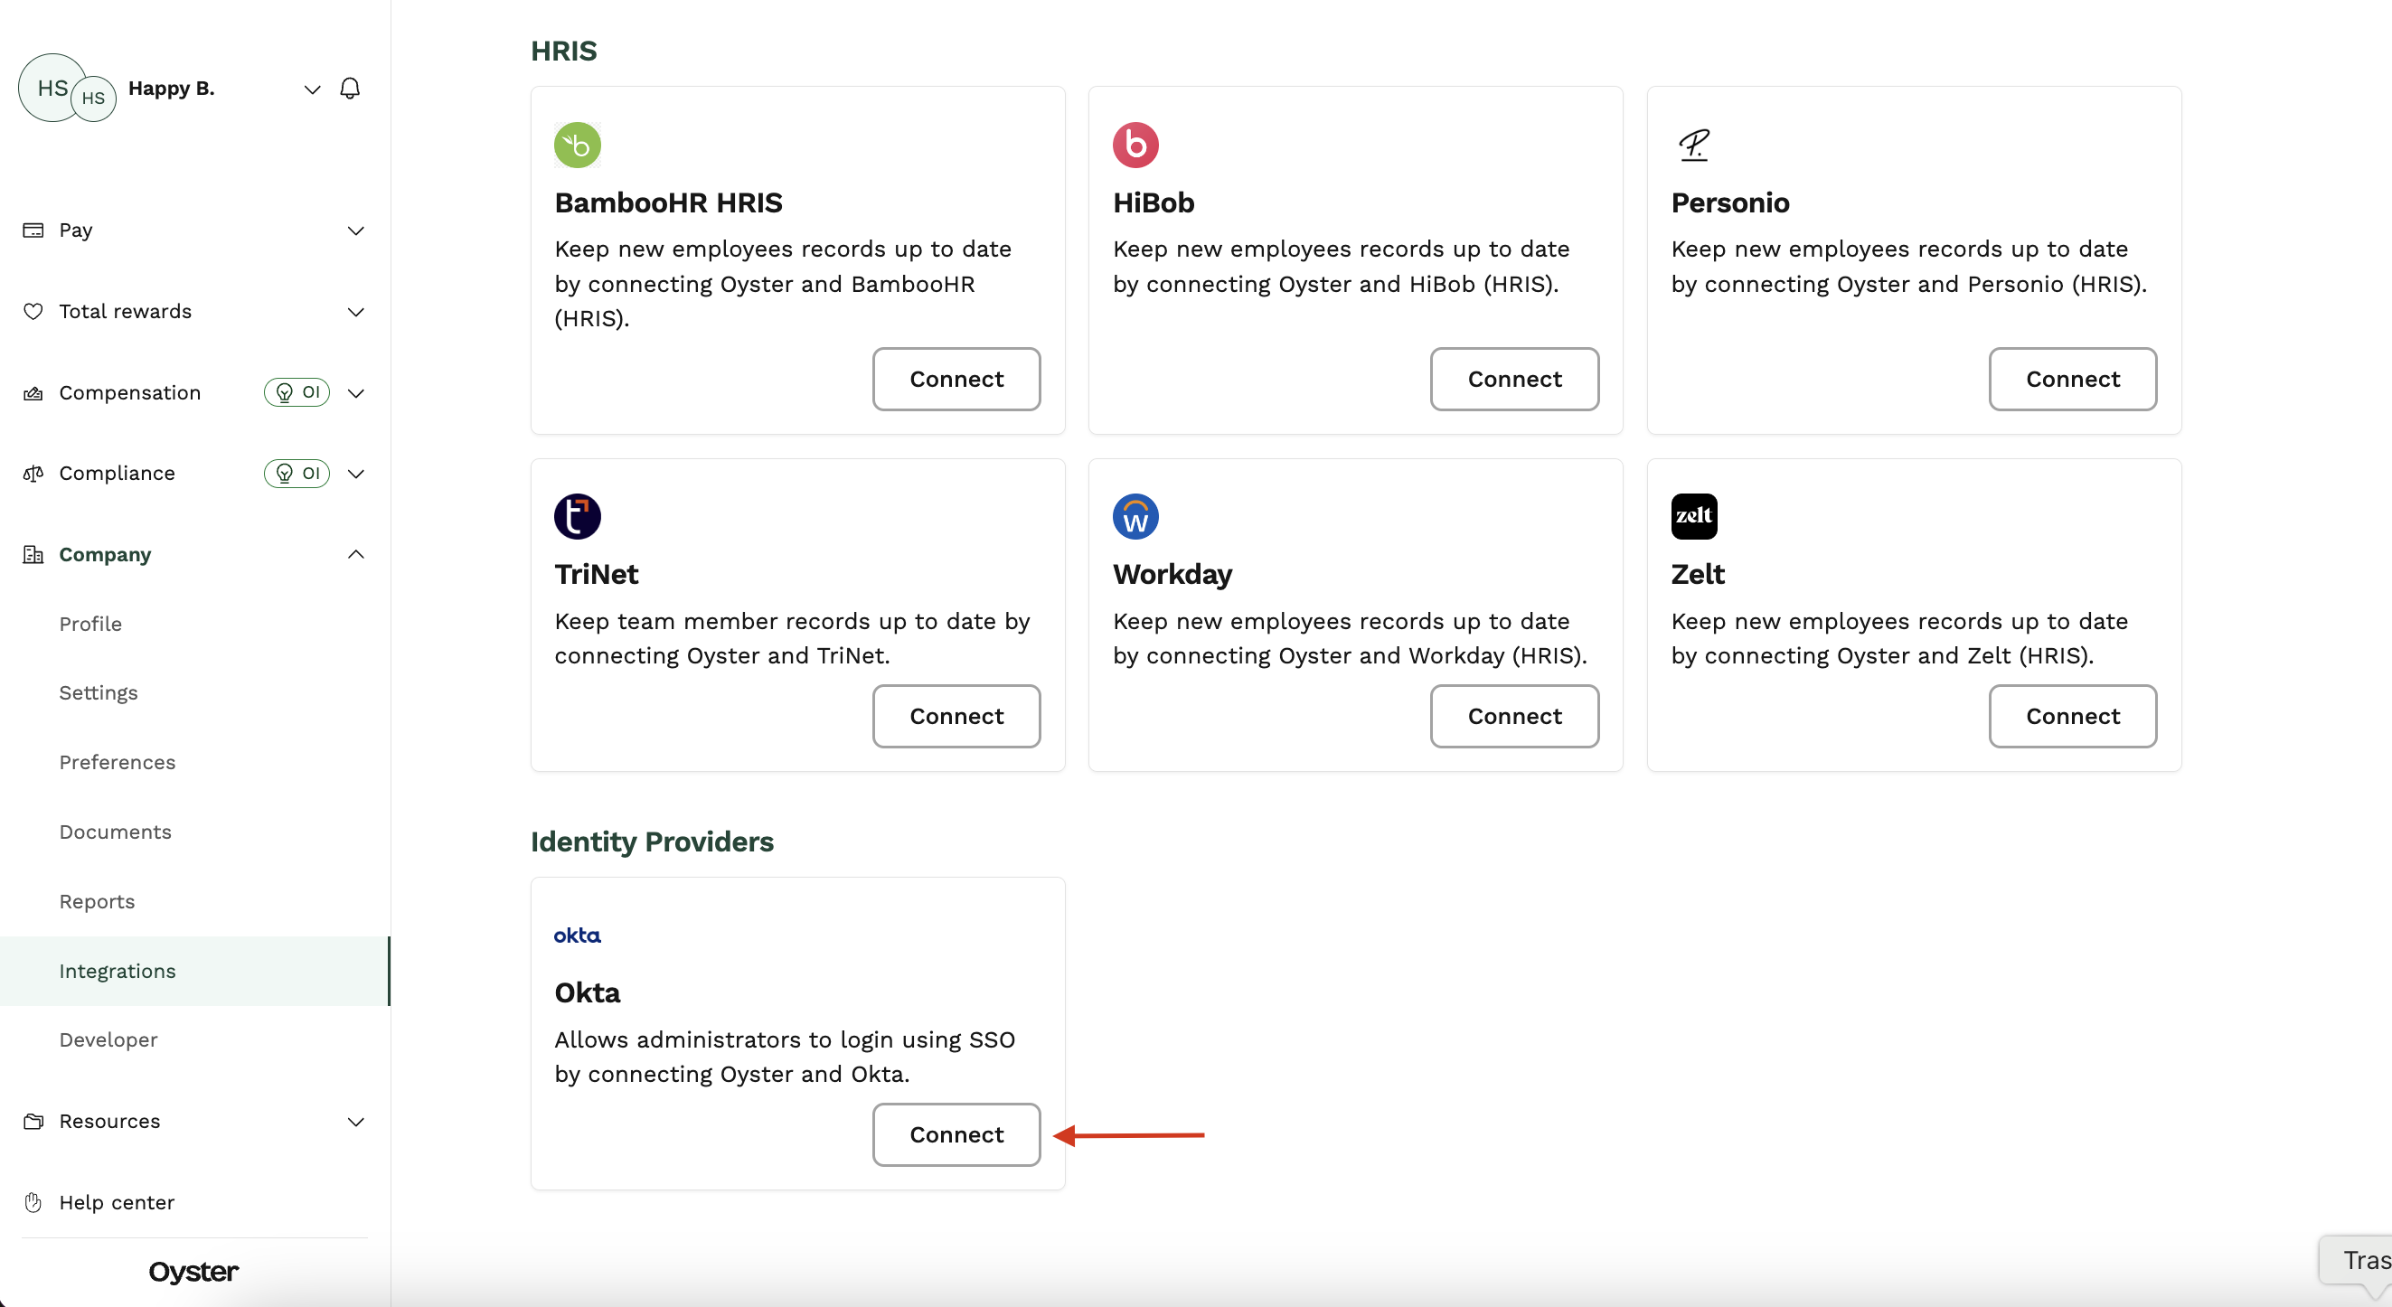Viewport: 2392px width, 1307px height.
Task: Click the Oyster logo in sidebar
Action: 193,1272
